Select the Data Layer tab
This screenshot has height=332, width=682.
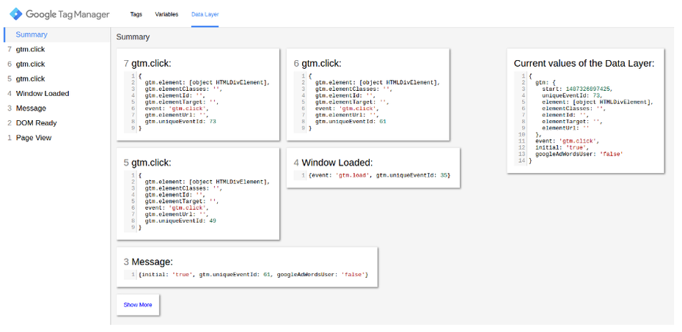click(205, 15)
